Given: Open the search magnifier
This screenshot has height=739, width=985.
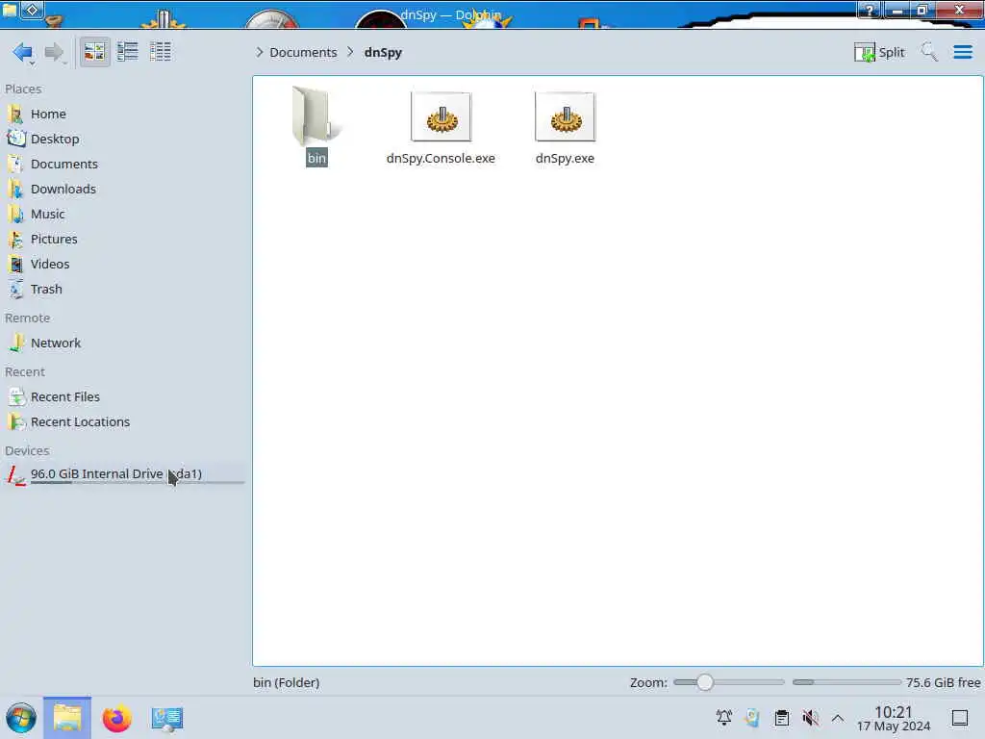Looking at the screenshot, I should 929,52.
